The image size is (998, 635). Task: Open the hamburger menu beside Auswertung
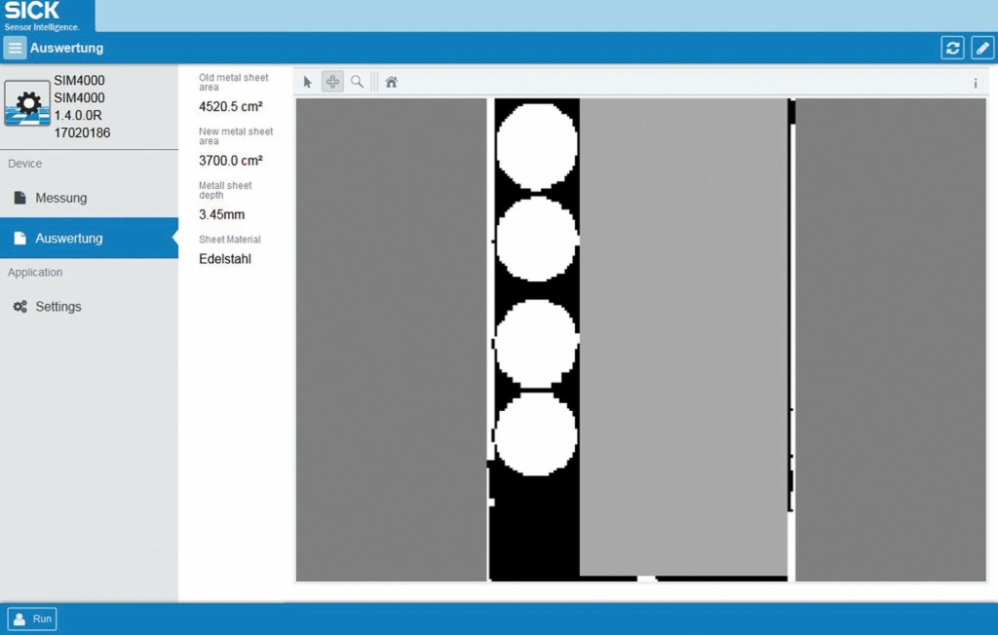pos(15,48)
